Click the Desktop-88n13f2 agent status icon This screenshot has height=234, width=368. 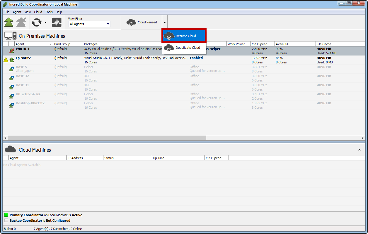click(12, 105)
